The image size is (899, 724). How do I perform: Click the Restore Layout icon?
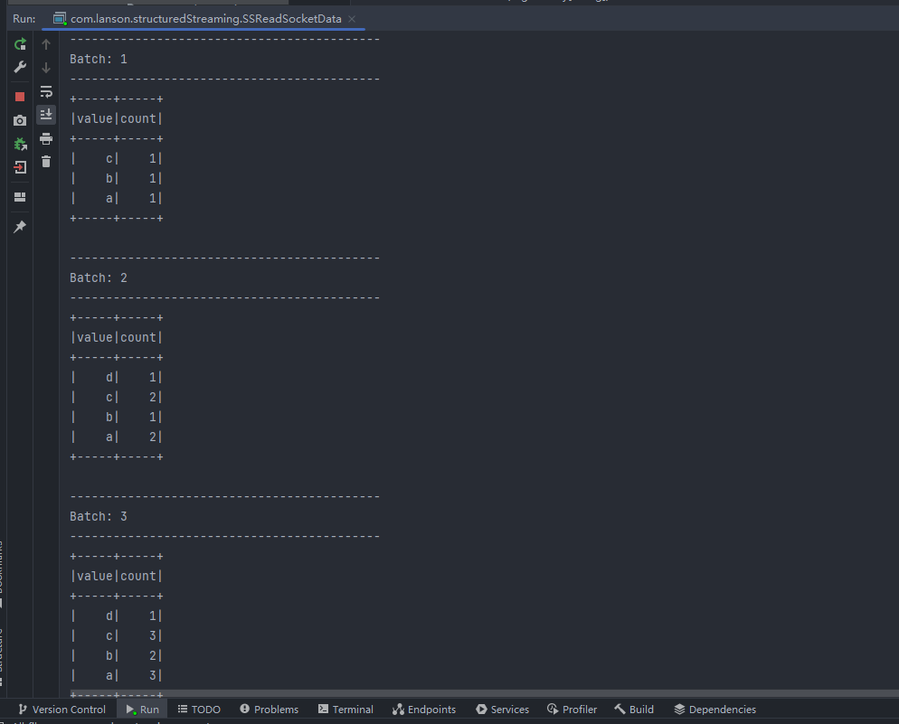click(20, 197)
